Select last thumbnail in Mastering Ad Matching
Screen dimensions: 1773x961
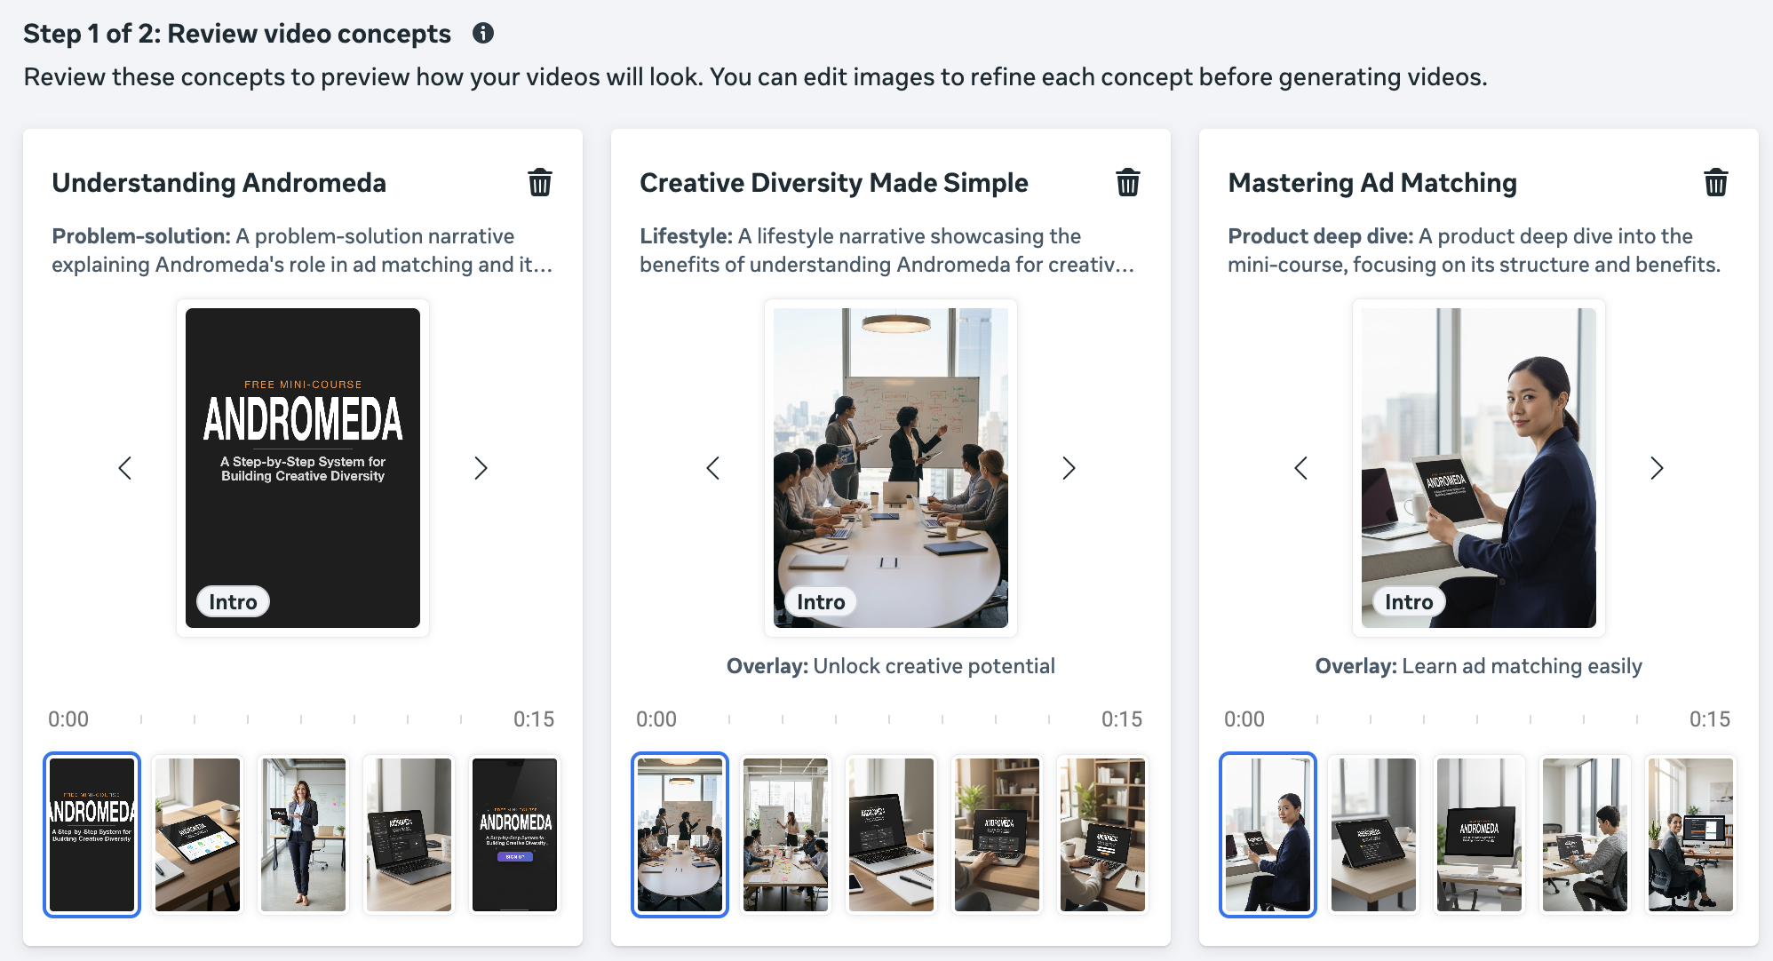[1690, 835]
